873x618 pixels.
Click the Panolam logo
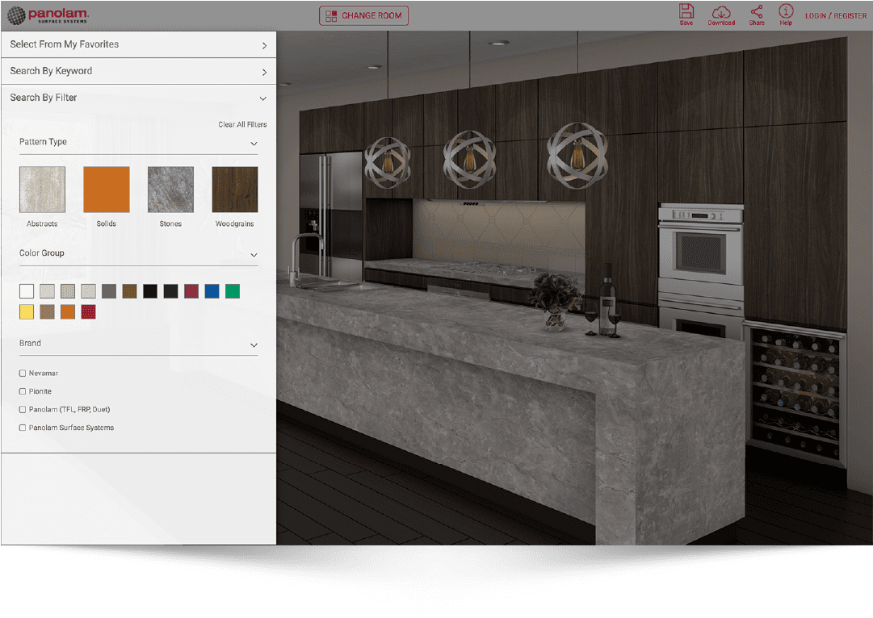click(x=48, y=15)
